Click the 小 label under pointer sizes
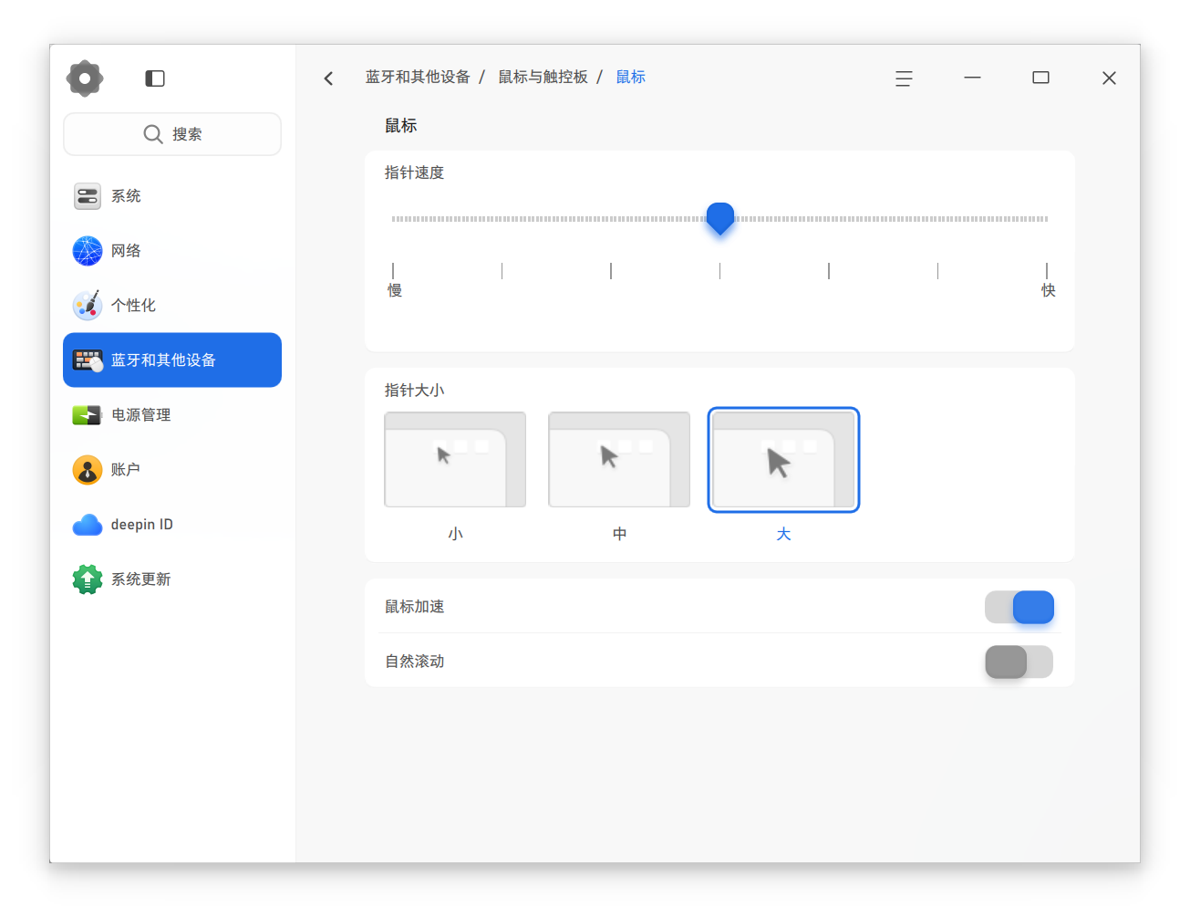The image size is (1190, 918). pos(455,534)
